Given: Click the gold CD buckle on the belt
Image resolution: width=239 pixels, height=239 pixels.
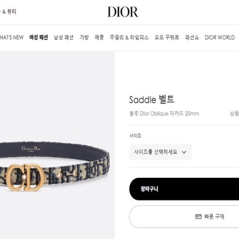Looking at the screenshot, I should (x=25, y=177).
